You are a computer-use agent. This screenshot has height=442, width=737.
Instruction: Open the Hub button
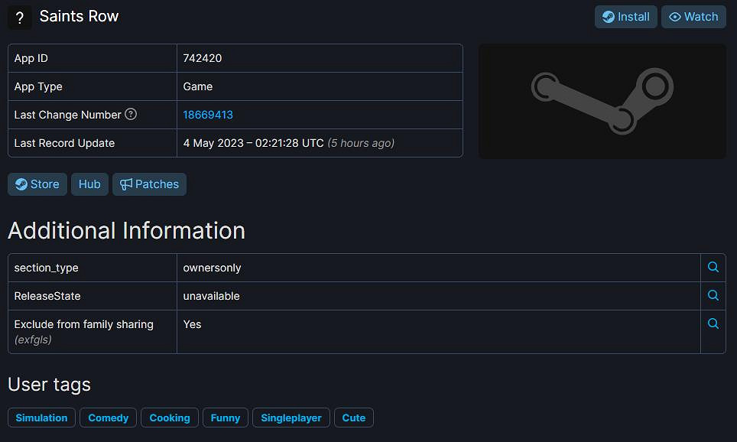[89, 184]
